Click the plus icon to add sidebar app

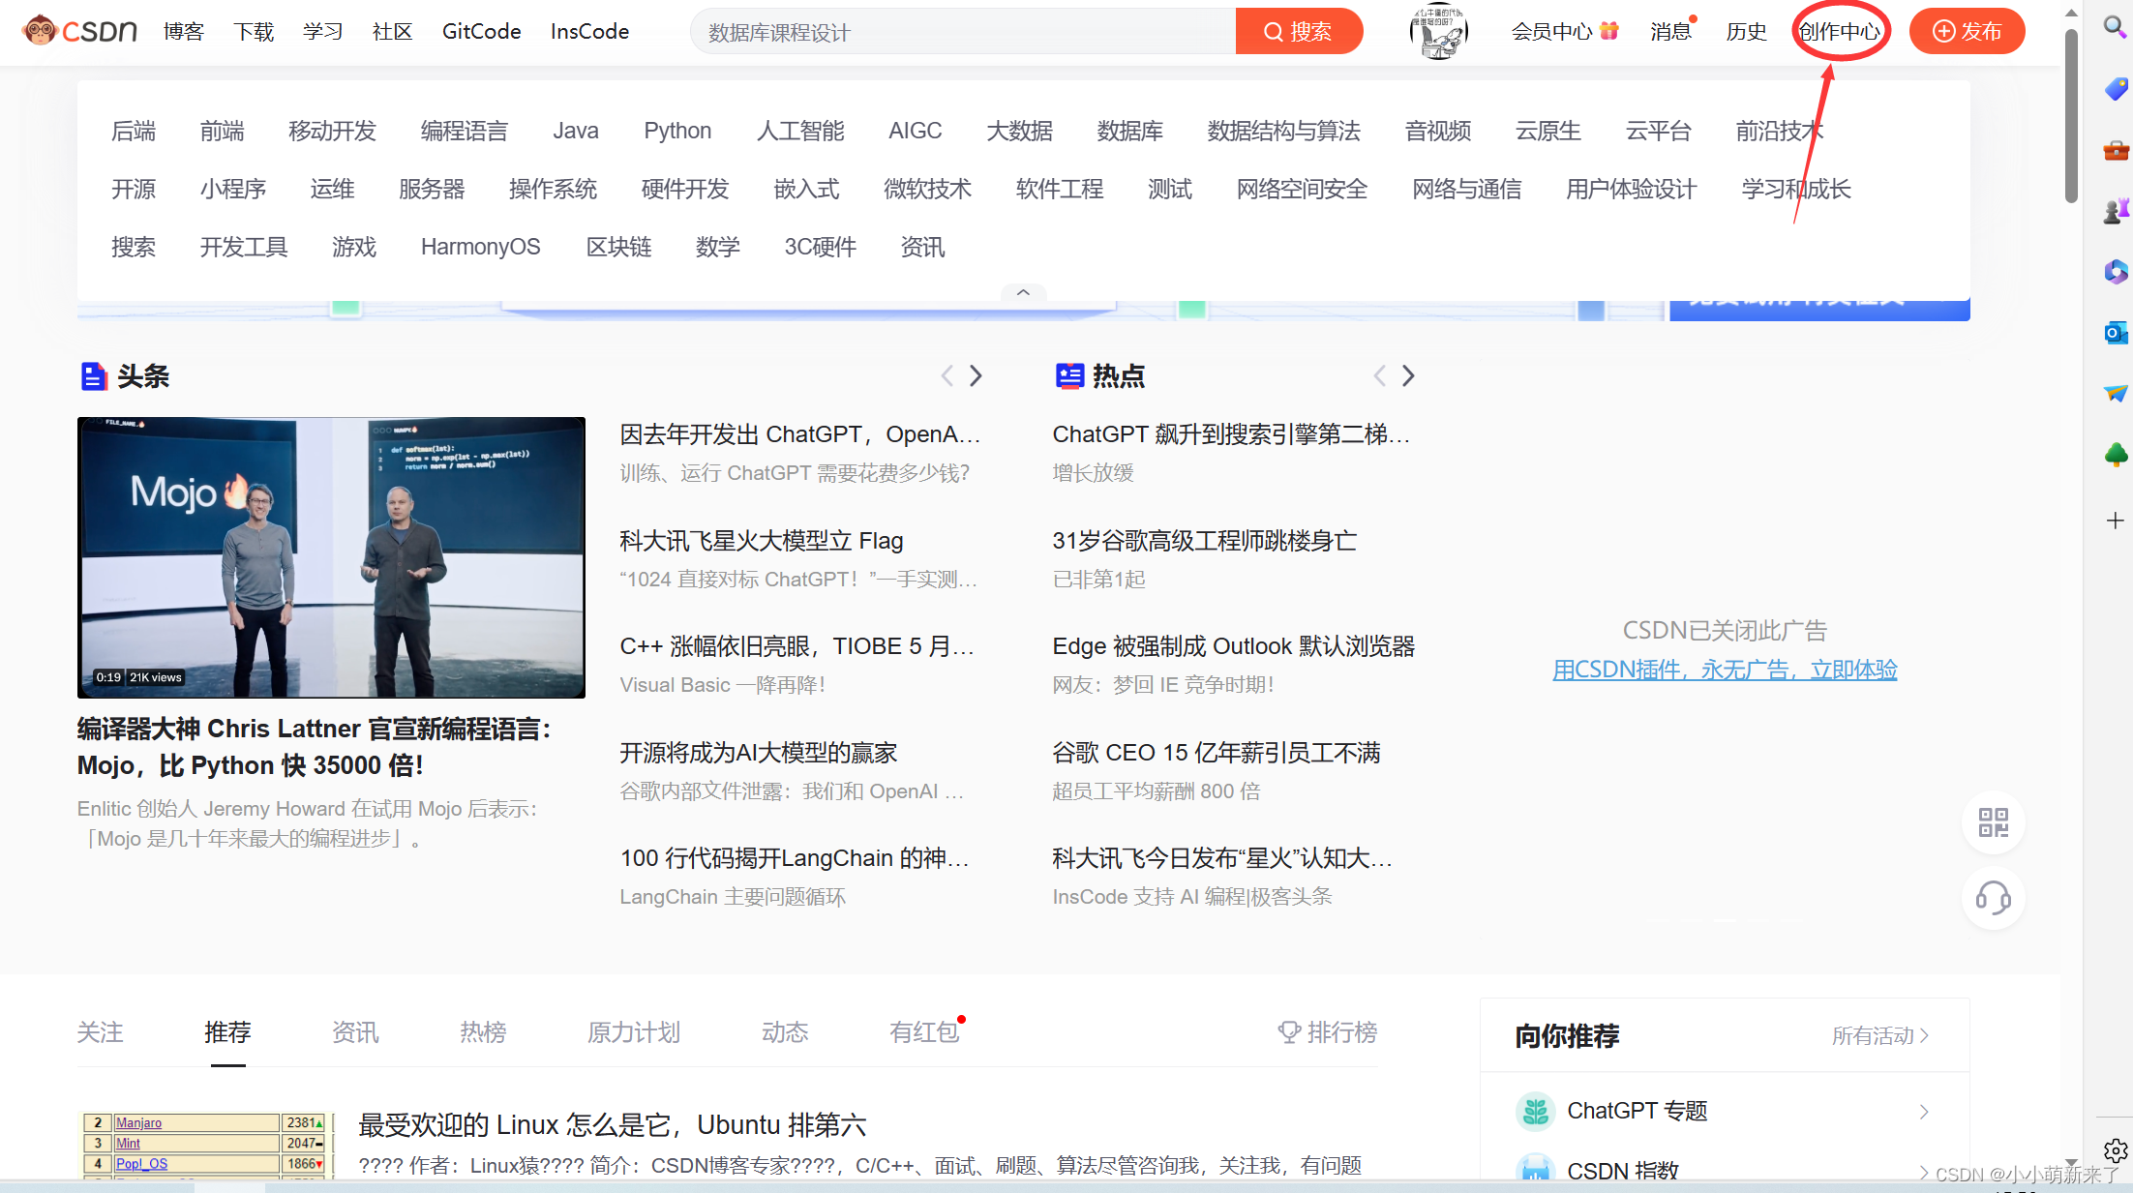(x=2116, y=521)
